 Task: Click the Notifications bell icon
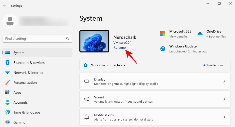(x=87, y=117)
